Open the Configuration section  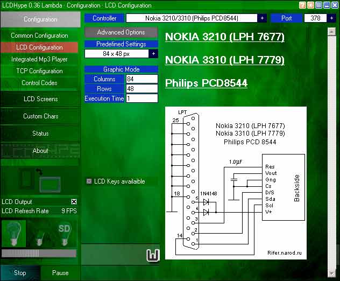click(x=40, y=19)
